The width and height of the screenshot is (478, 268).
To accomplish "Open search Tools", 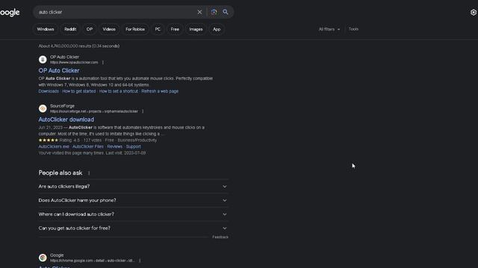I will click(353, 29).
